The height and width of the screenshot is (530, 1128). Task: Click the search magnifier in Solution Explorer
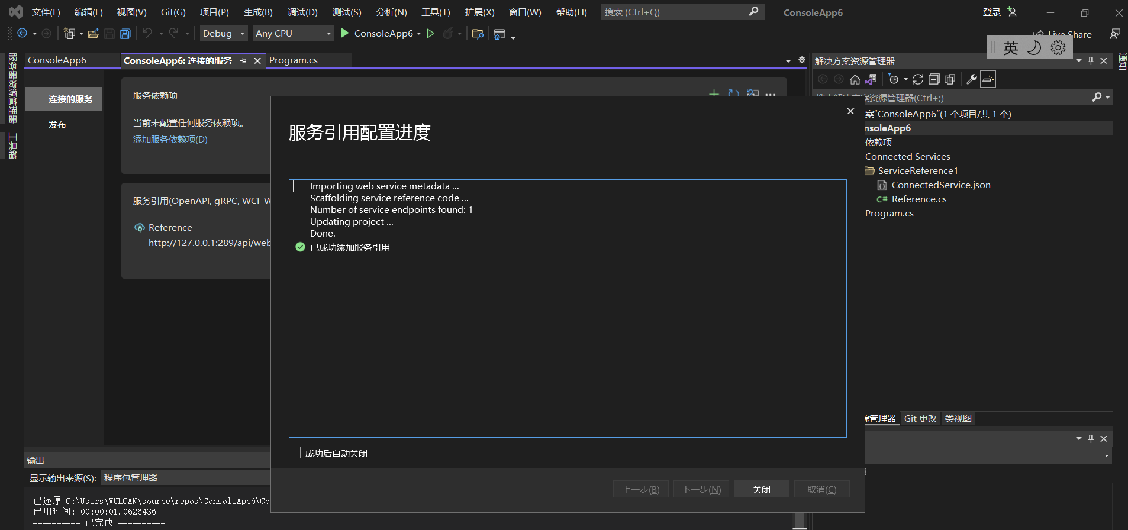(x=1097, y=97)
